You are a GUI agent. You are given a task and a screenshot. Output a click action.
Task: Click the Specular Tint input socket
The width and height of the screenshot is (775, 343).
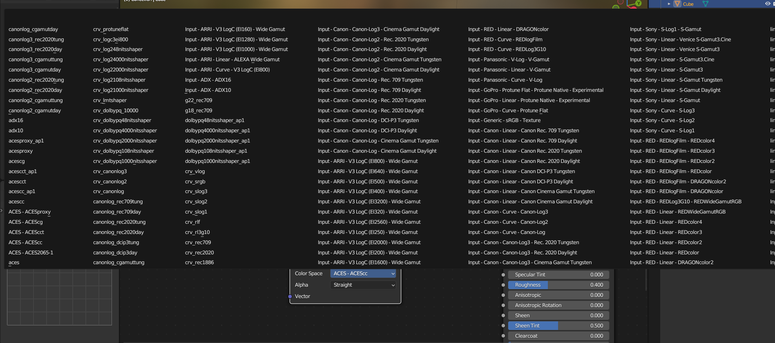503,275
